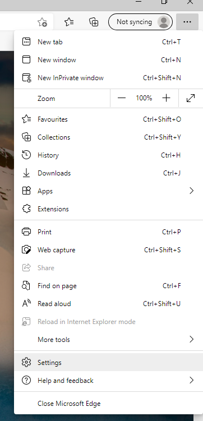Click the Zoom label text

46,99
